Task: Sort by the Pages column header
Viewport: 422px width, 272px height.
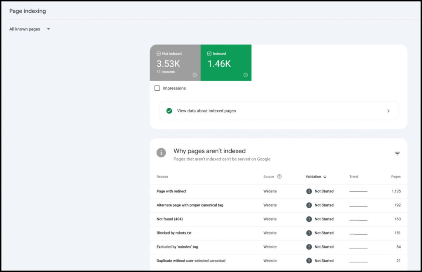Action: (396, 176)
